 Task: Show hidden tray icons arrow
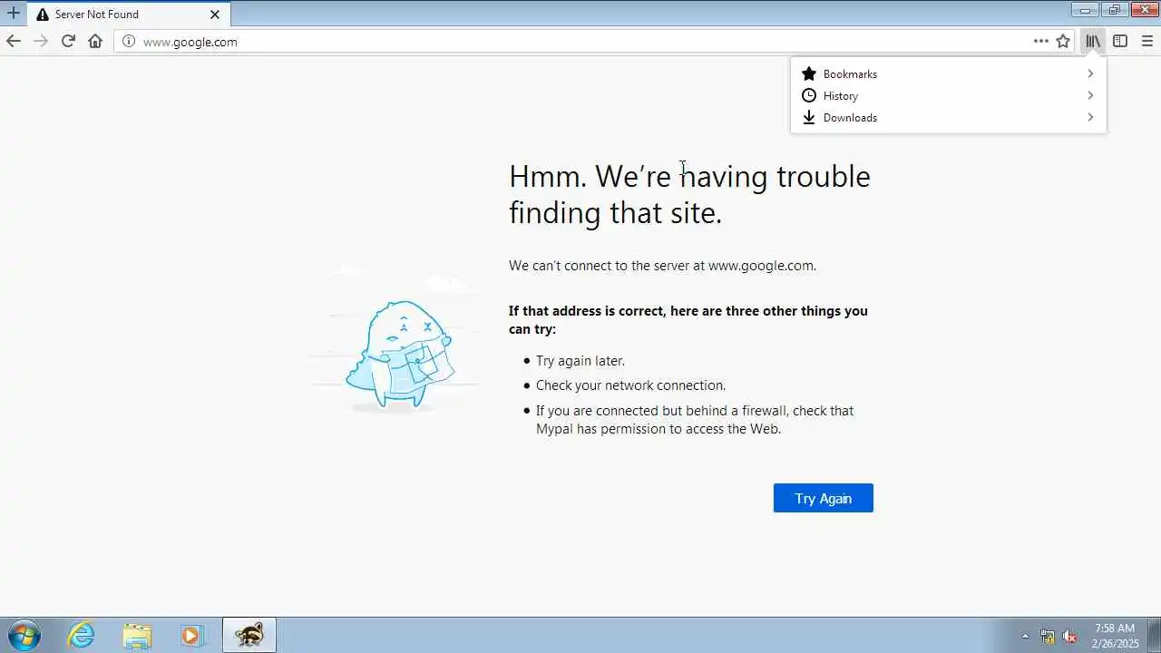[x=1025, y=636]
